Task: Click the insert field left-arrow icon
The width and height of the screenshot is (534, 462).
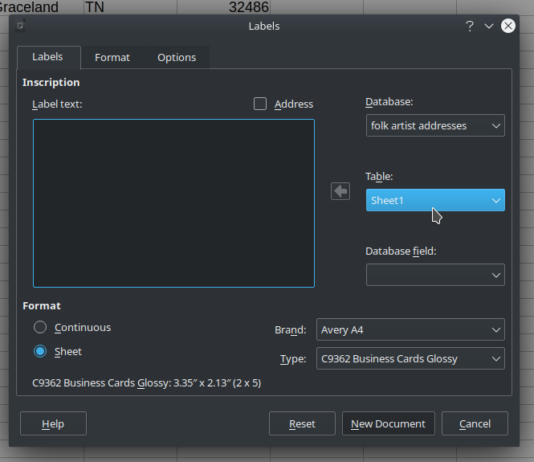Action: click(340, 191)
